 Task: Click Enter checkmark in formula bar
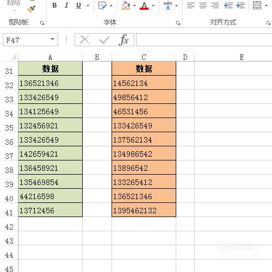click(104, 40)
